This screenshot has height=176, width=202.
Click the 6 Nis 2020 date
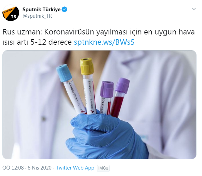pos(40,168)
